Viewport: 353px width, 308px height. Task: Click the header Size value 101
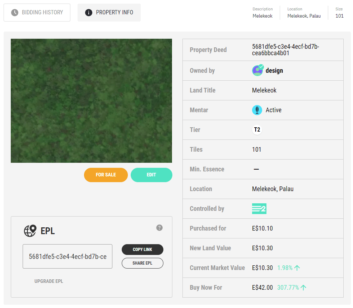point(339,16)
